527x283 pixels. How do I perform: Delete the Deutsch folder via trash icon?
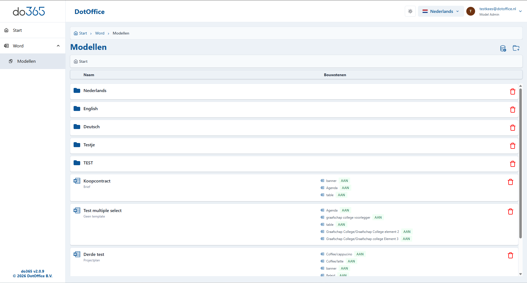point(512,128)
